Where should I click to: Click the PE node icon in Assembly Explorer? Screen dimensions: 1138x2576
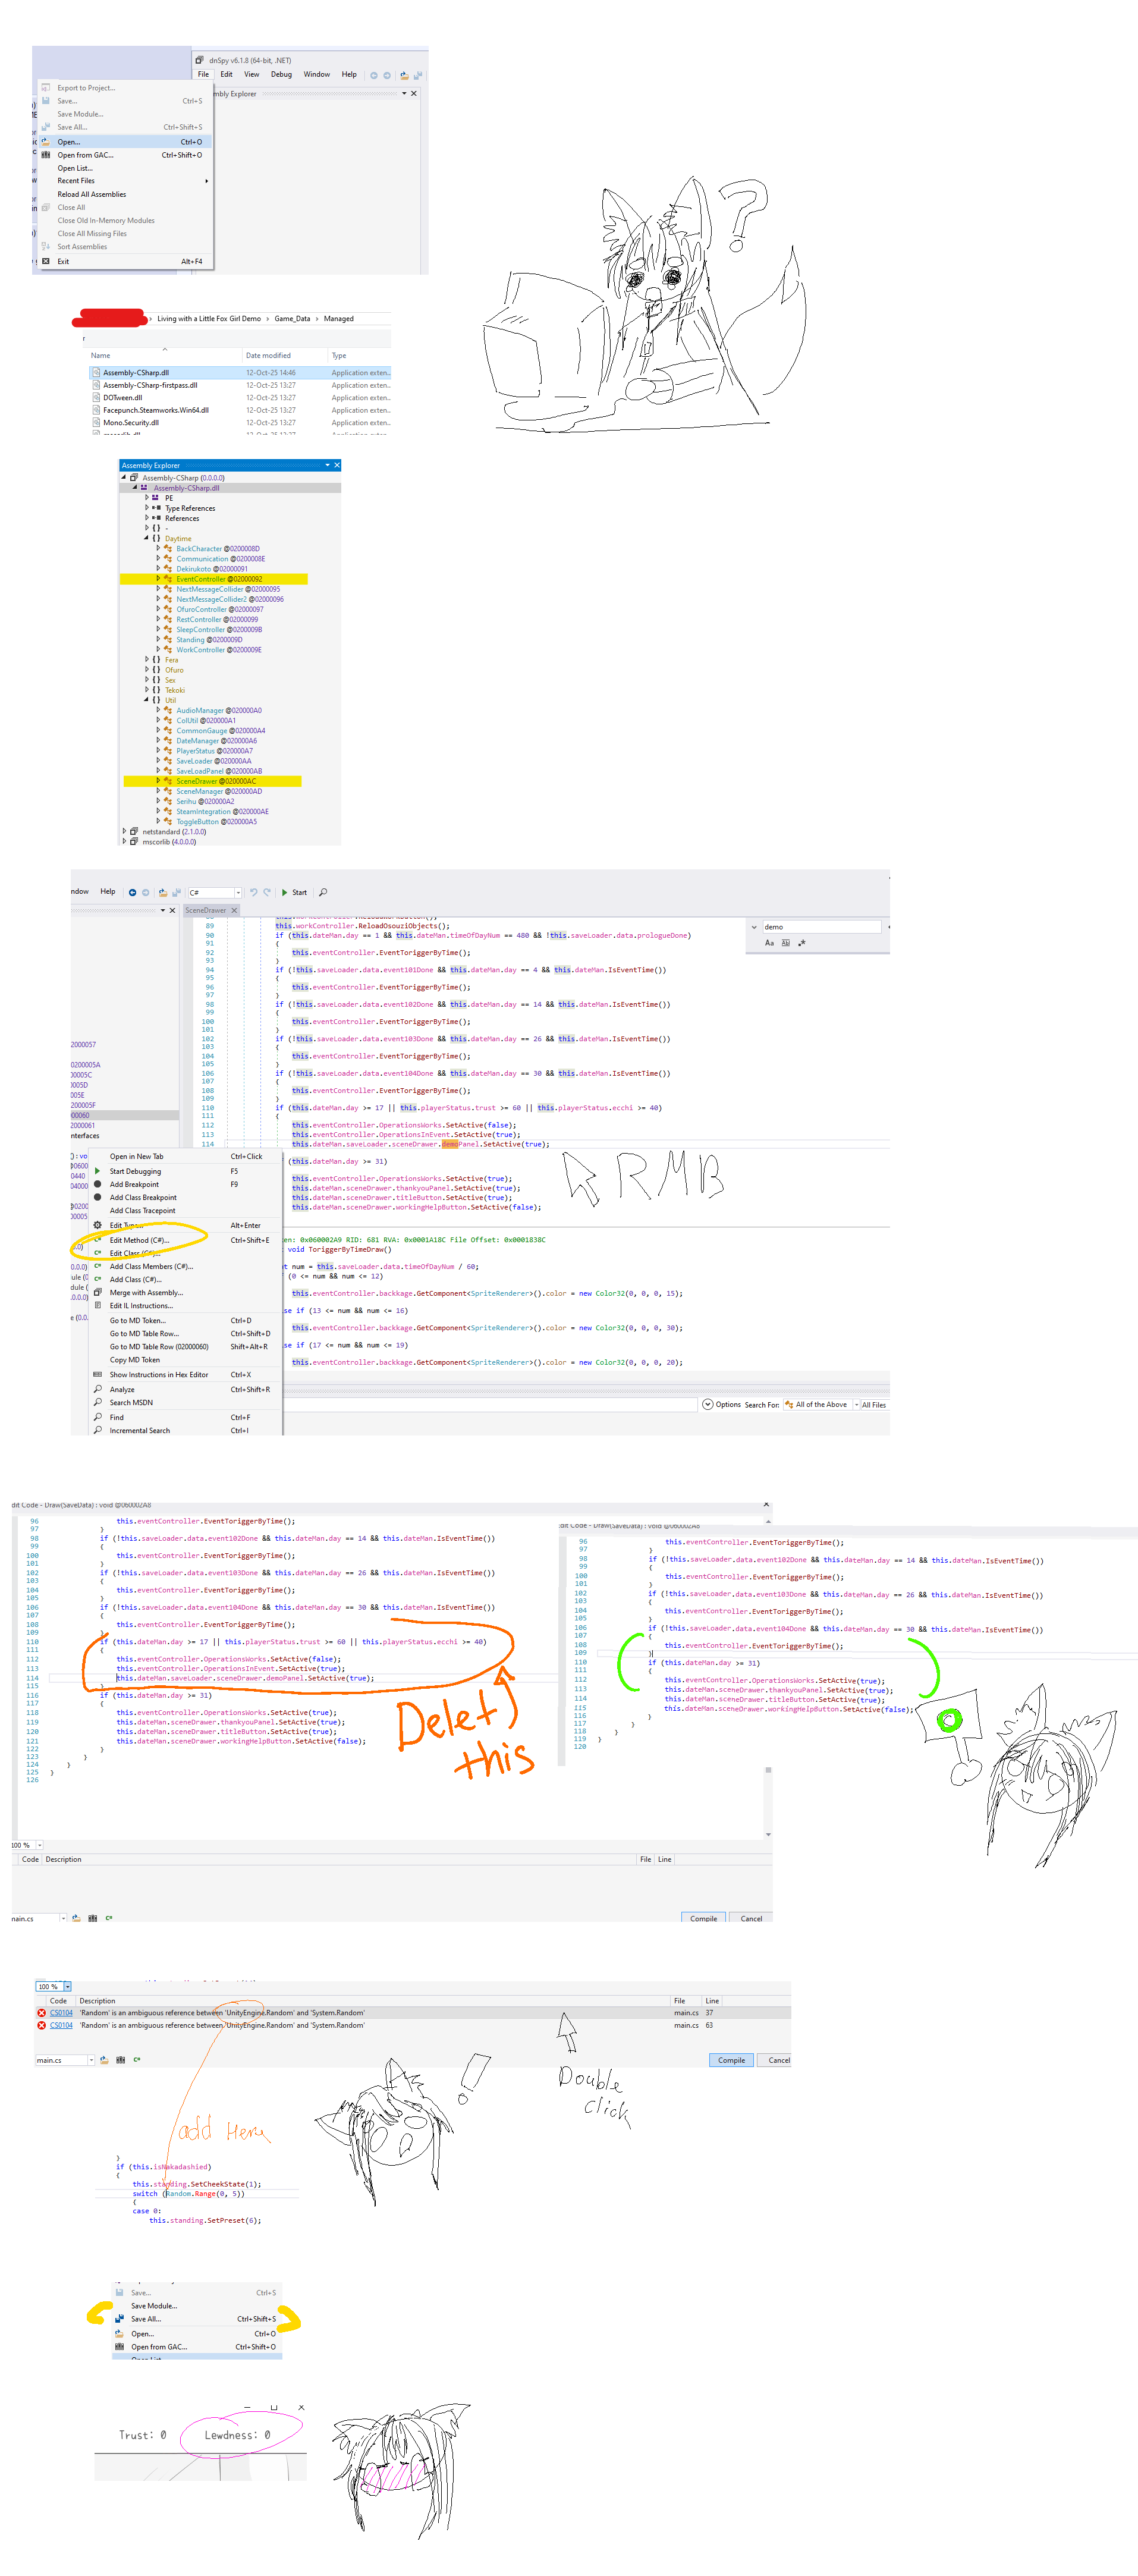[156, 498]
